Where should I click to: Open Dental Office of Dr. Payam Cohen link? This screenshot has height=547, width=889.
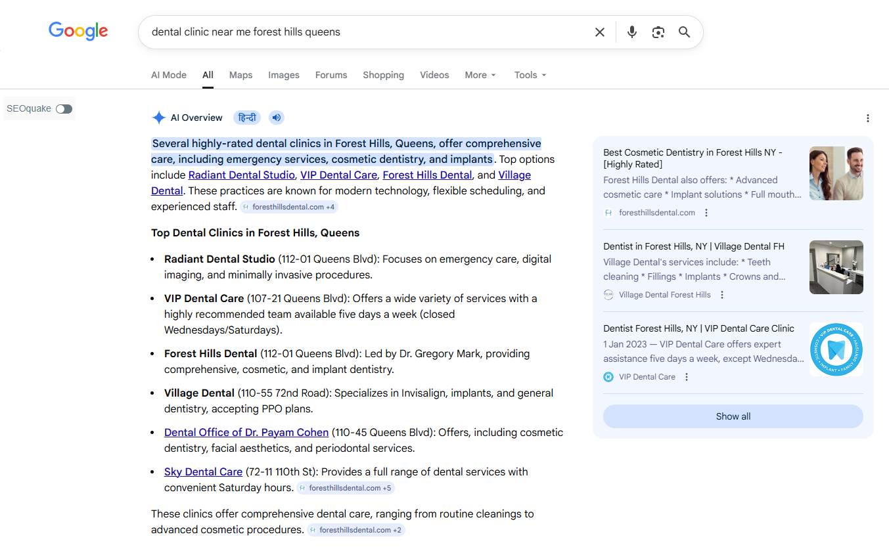click(246, 432)
